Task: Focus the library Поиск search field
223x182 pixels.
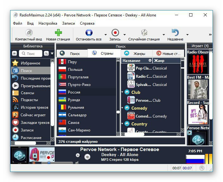Action: point(31,53)
